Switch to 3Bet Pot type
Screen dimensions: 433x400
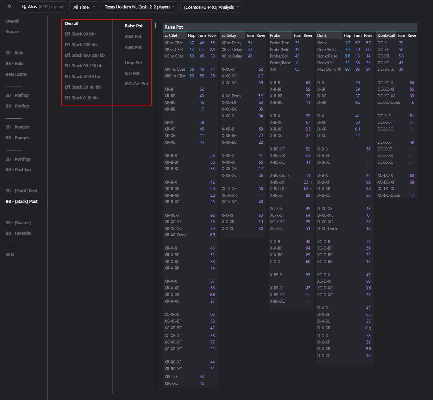133,37
